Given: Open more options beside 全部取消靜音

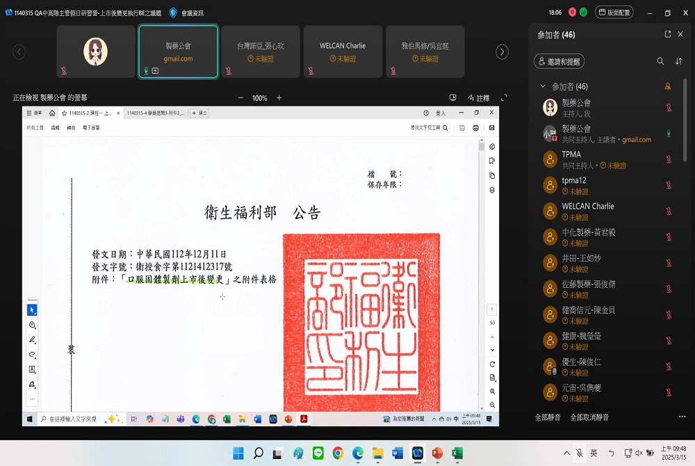Looking at the screenshot, I should (x=682, y=417).
